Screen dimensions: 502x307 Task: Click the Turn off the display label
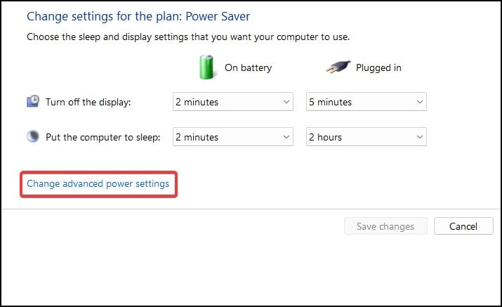[88, 102]
